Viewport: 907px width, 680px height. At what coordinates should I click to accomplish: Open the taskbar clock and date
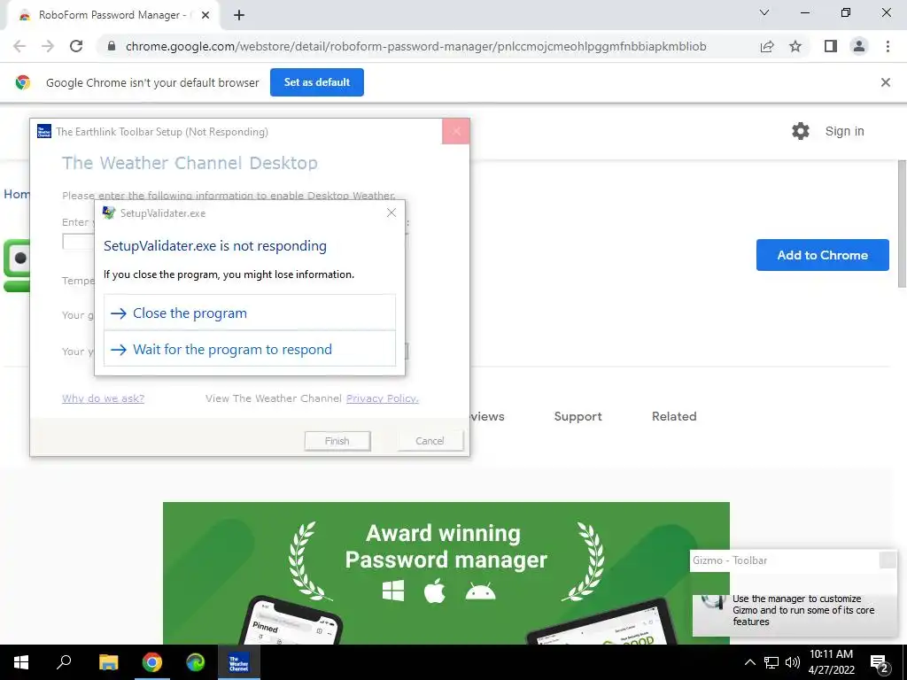[x=831, y=662]
